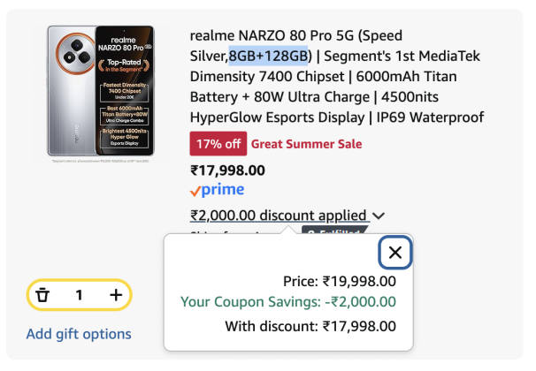Click the blue Prime wordmark

point(222,190)
